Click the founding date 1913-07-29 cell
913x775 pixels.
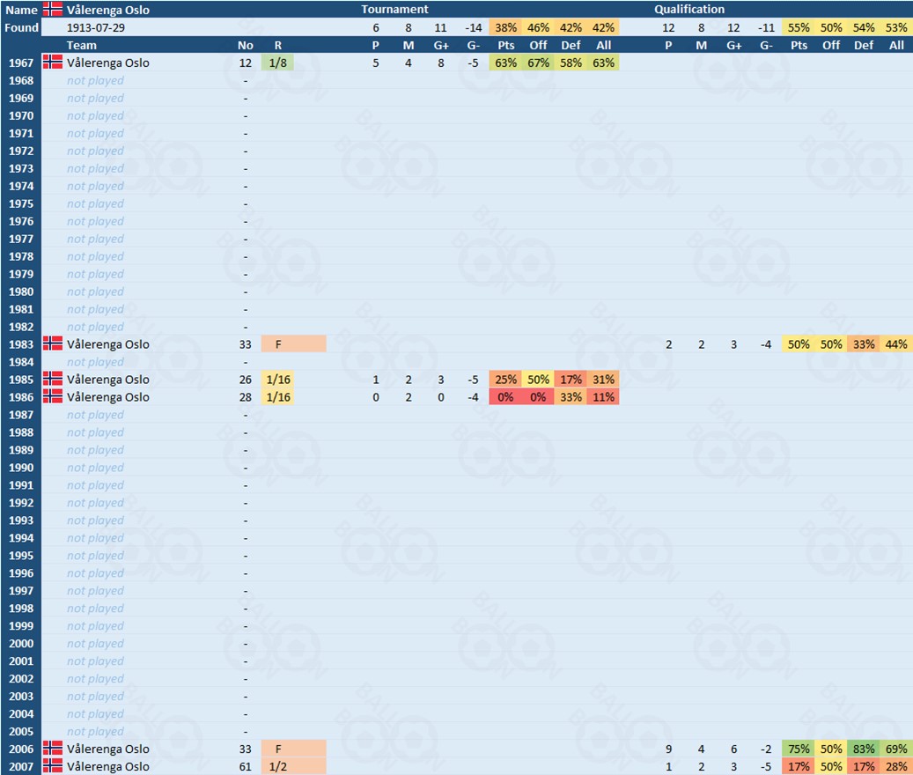tap(95, 27)
